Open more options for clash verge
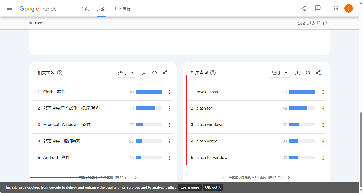The height and width of the screenshot is (193, 363). click(x=323, y=141)
